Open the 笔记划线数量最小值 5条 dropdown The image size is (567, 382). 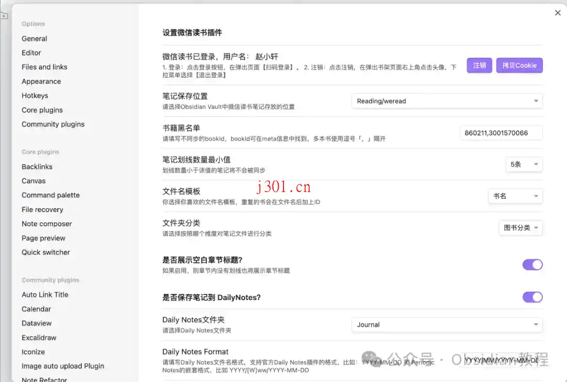(x=523, y=164)
